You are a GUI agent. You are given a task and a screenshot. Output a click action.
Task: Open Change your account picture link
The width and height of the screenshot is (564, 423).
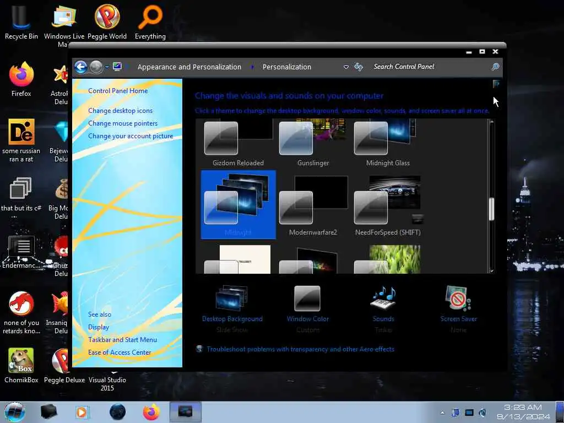click(x=131, y=136)
